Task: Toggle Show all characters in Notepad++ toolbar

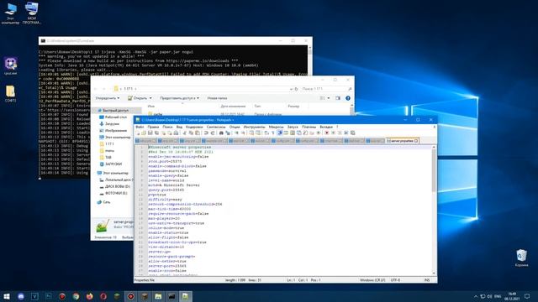Action: pos(272,133)
